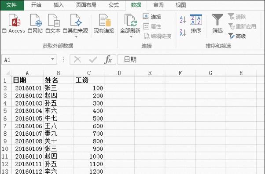
Task: Click the 连接 connections button
Action: (x=152, y=17)
